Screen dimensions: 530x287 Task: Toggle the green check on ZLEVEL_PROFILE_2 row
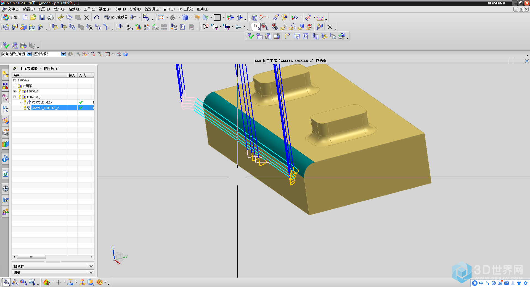81,108
